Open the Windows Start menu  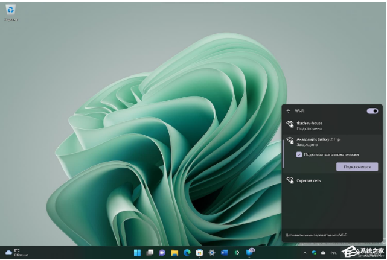point(137,252)
